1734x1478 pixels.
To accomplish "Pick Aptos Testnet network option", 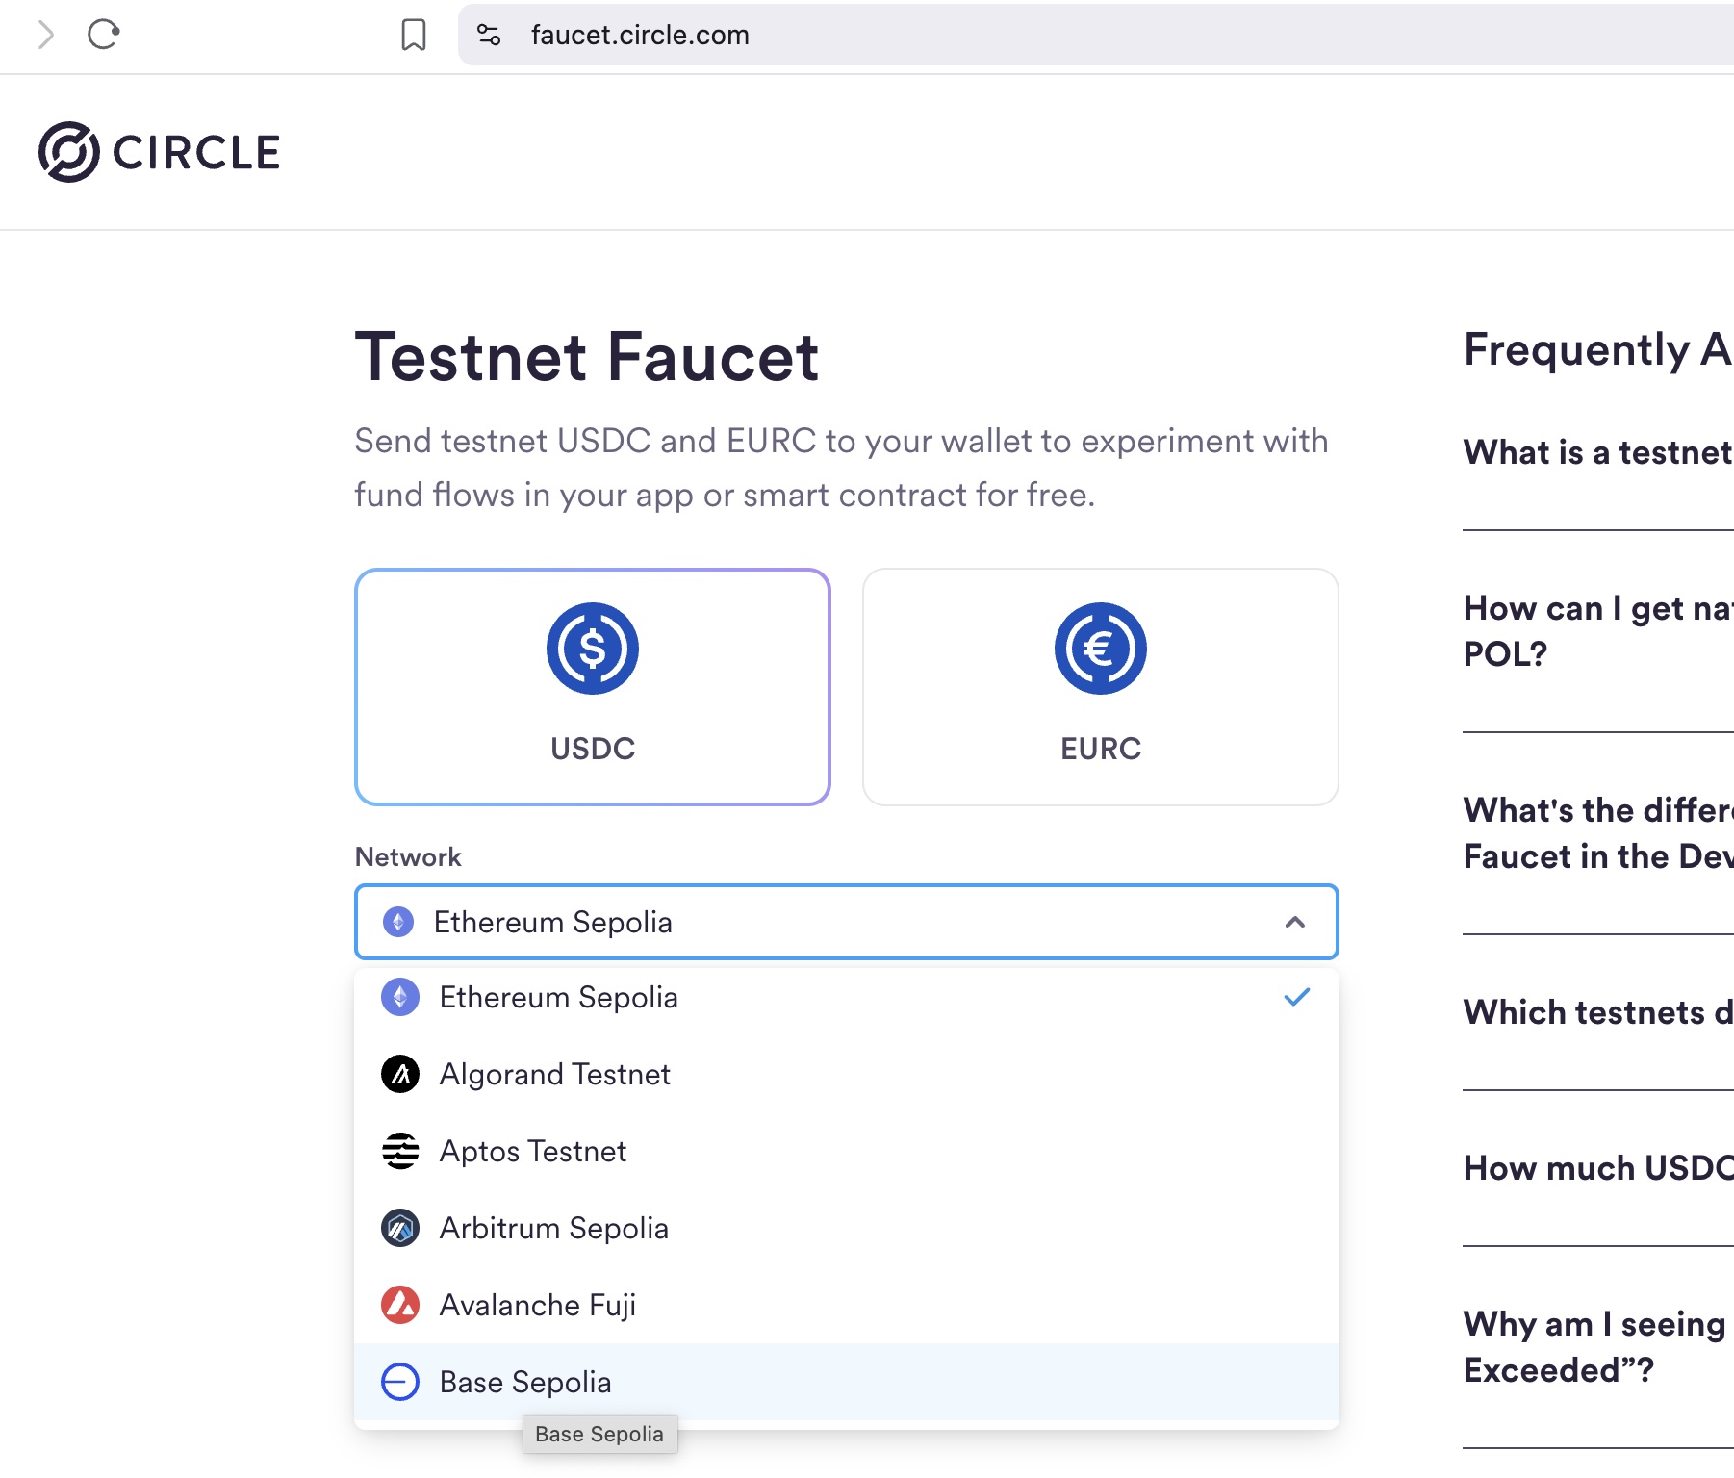I will 532,1151.
